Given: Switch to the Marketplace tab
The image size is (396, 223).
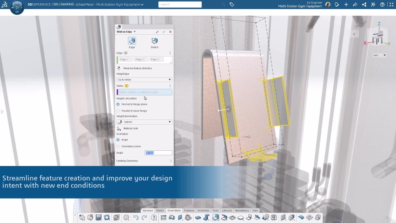Looking at the screenshot, I should pyautogui.click(x=242, y=210).
